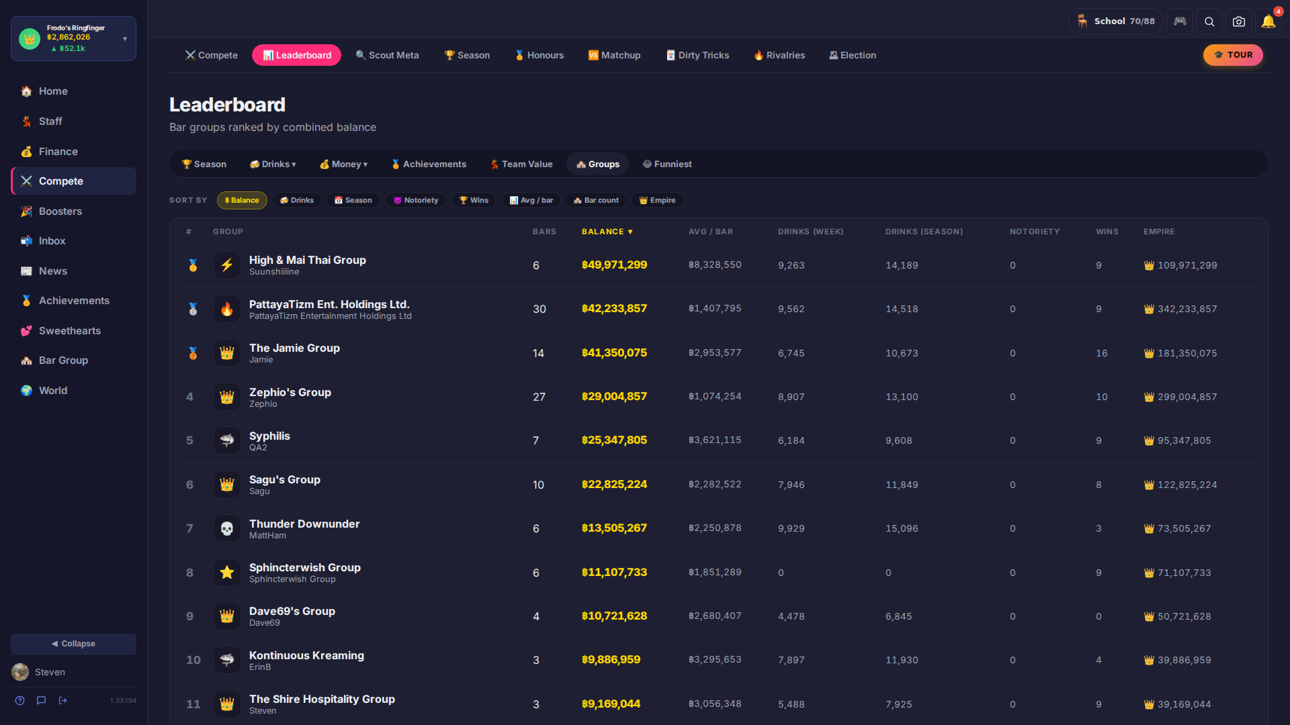
Task: Open Boosters in sidebar
Action: pyautogui.click(x=73, y=211)
